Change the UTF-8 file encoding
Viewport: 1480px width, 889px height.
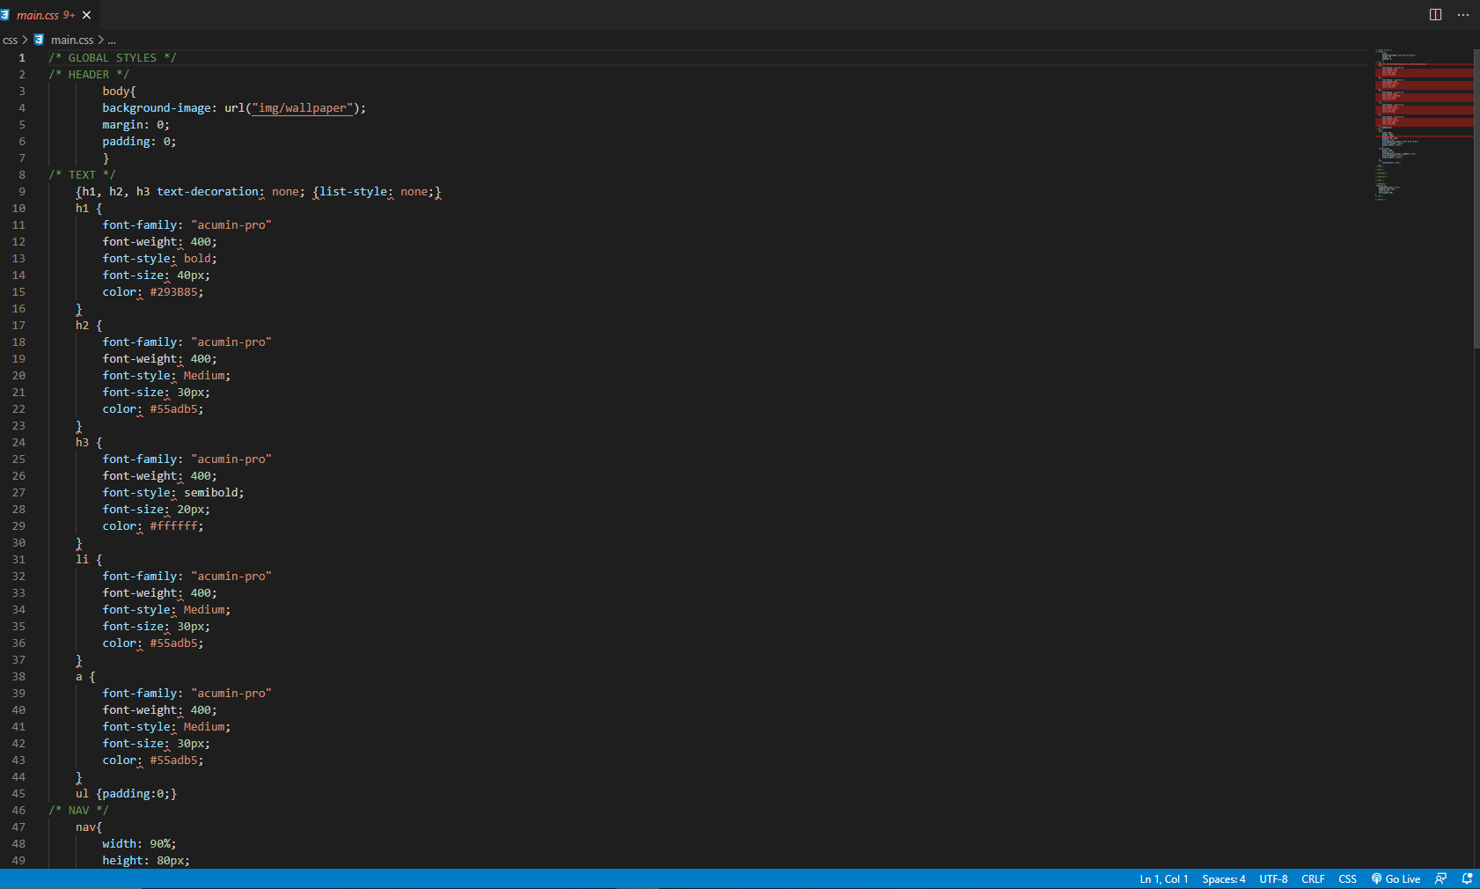(1273, 879)
